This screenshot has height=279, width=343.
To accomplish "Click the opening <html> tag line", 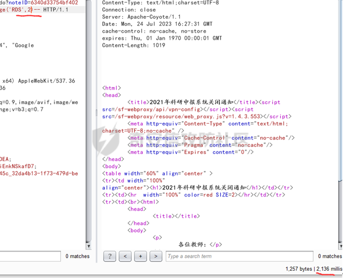I will pyautogui.click(x=111, y=88).
